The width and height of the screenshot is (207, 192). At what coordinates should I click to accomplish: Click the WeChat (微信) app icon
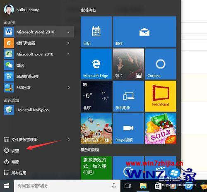pos(9,65)
